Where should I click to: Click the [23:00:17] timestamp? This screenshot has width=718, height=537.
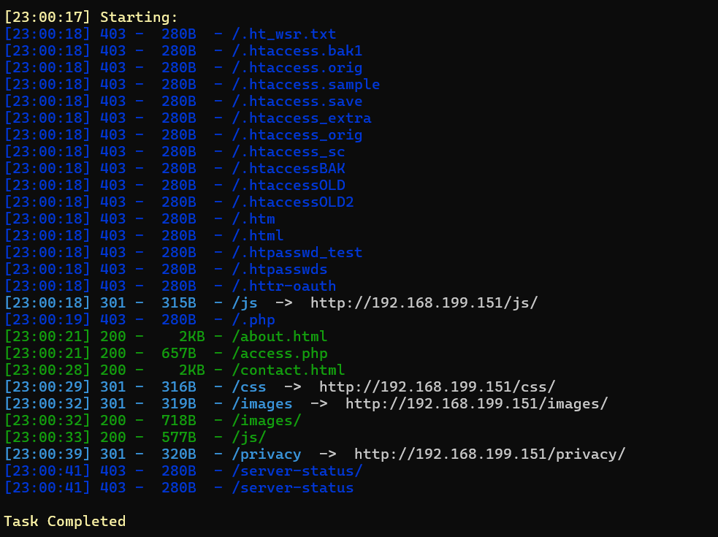tap(47, 18)
